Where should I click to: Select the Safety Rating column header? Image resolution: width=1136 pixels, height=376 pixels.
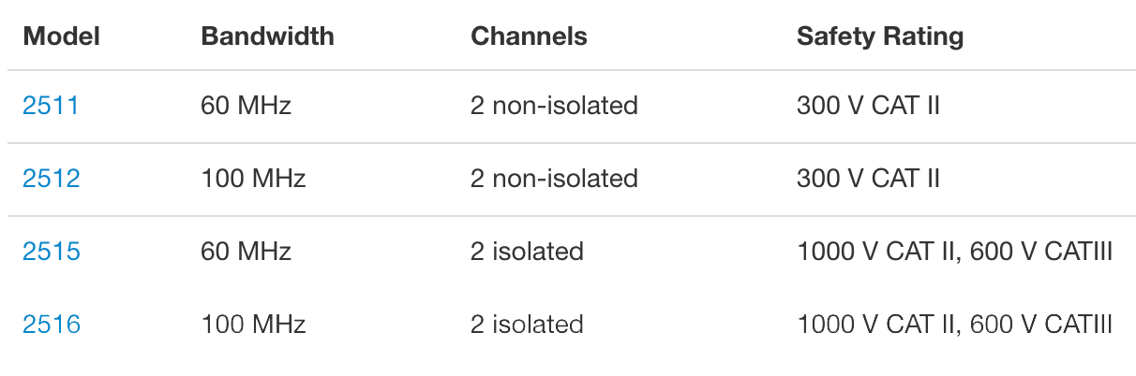879,36
